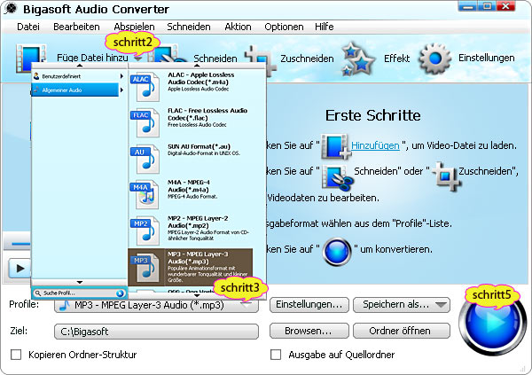This screenshot has width=532, height=375.
Task: Select the AU format file icon
Action: [x=145, y=159]
